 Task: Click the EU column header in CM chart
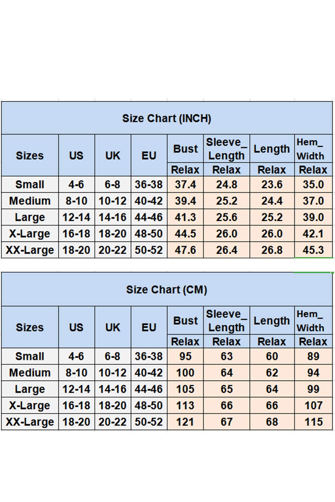pyautogui.click(x=149, y=327)
